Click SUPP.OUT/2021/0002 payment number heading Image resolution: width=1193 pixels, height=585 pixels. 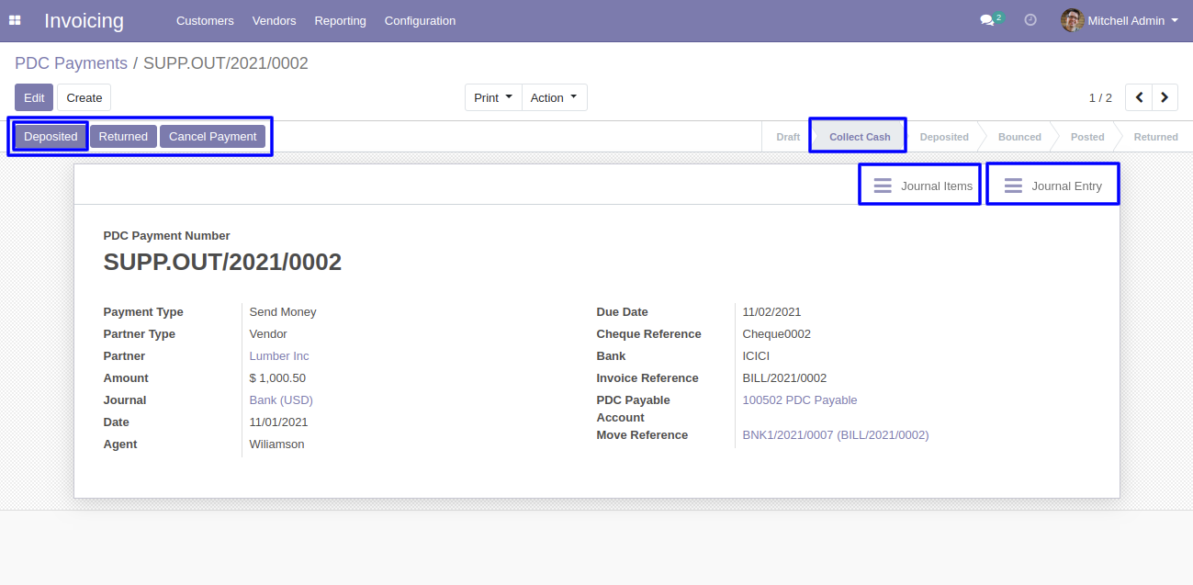222,263
